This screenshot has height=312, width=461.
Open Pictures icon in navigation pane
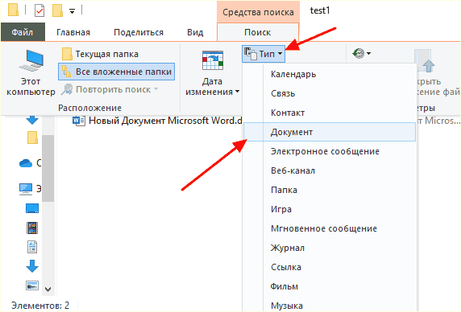tap(32, 285)
